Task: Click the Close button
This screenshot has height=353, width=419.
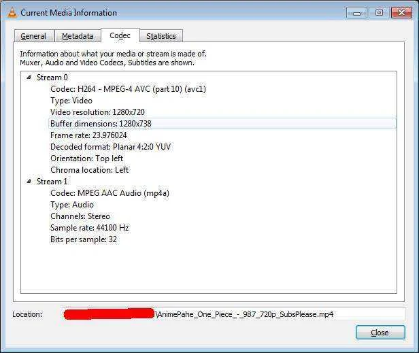Action: click(x=380, y=333)
